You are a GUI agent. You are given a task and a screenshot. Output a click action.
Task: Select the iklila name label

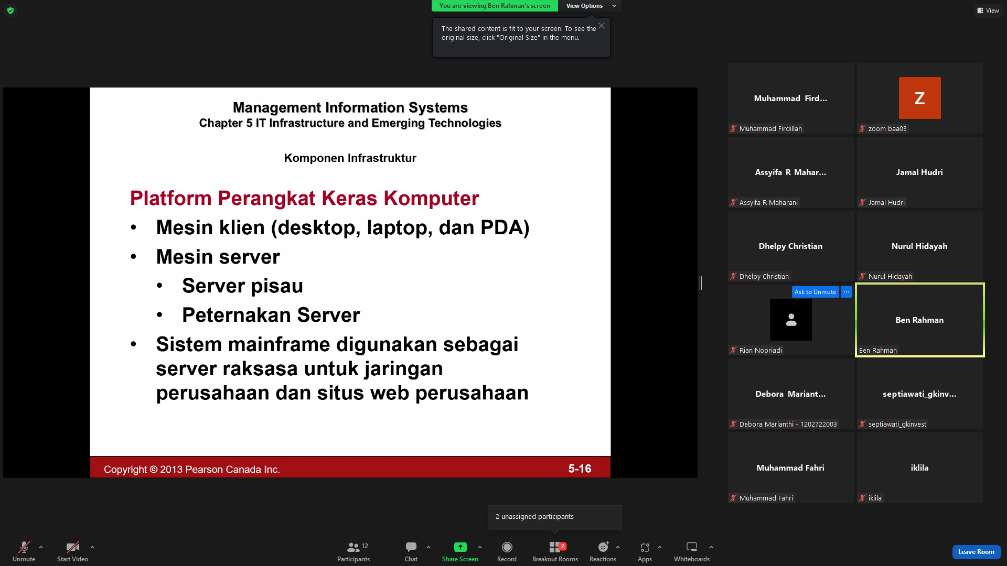point(875,498)
